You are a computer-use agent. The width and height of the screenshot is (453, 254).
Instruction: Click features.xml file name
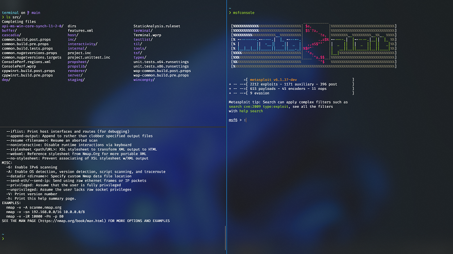tap(80, 31)
